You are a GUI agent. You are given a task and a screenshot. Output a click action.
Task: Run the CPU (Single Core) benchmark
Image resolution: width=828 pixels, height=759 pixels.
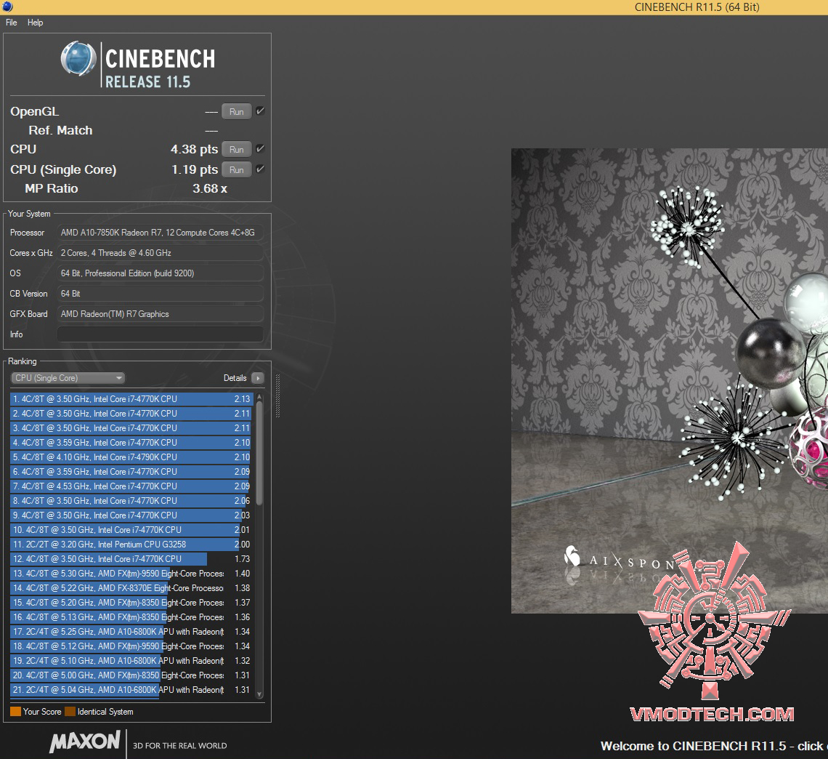coord(236,169)
